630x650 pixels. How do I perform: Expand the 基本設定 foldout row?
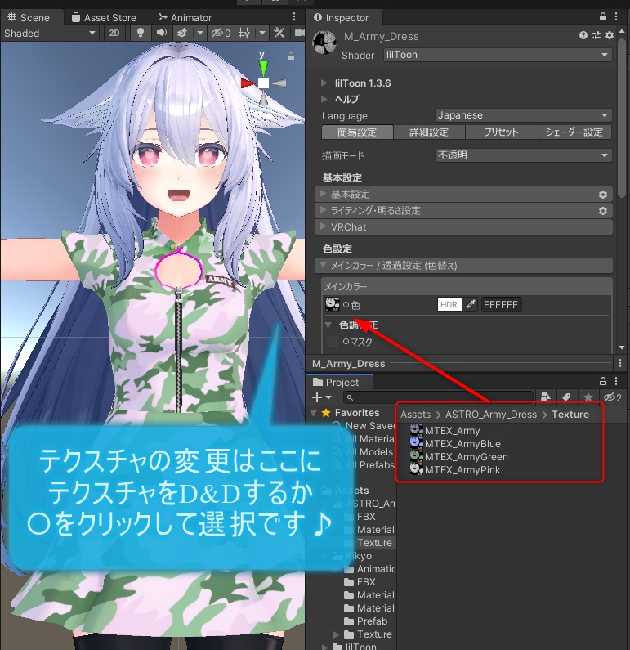[x=463, y=194]
